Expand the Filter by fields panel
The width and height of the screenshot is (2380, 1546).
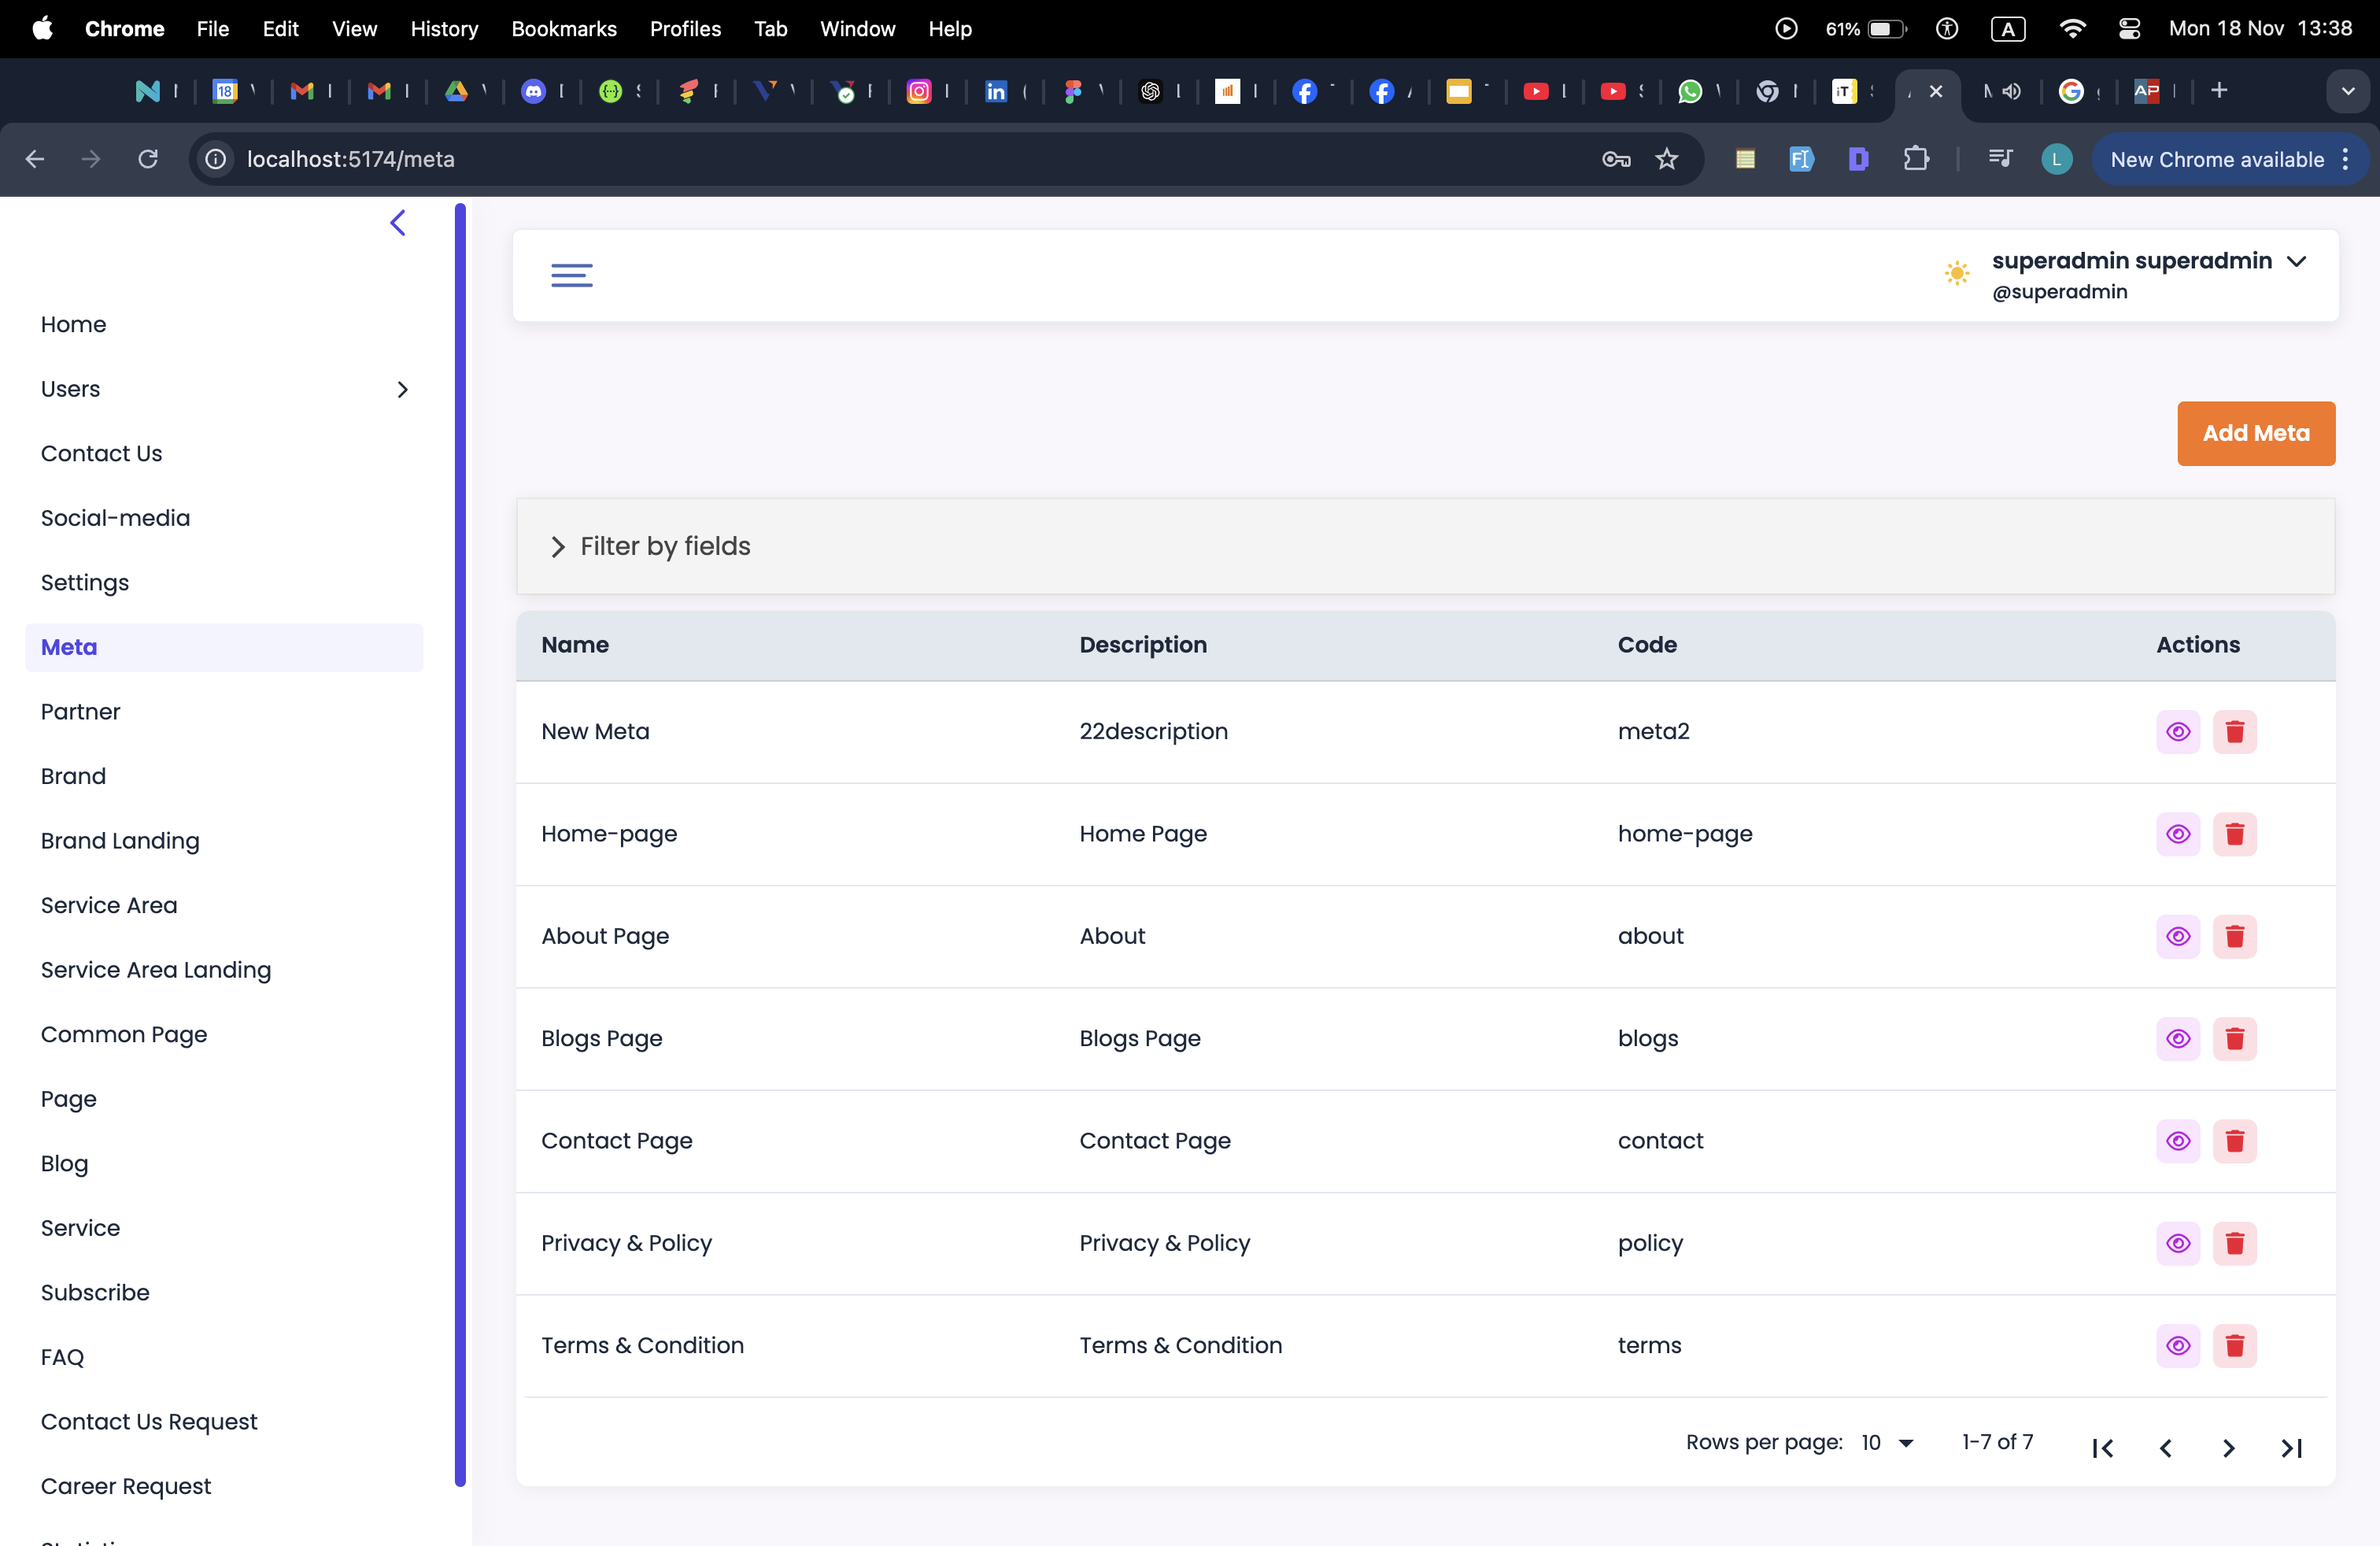coord(1425,546)
